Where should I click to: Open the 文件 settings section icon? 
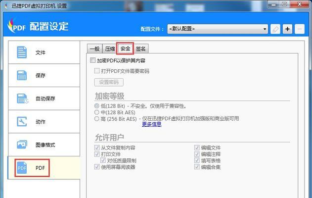(22, 52)
